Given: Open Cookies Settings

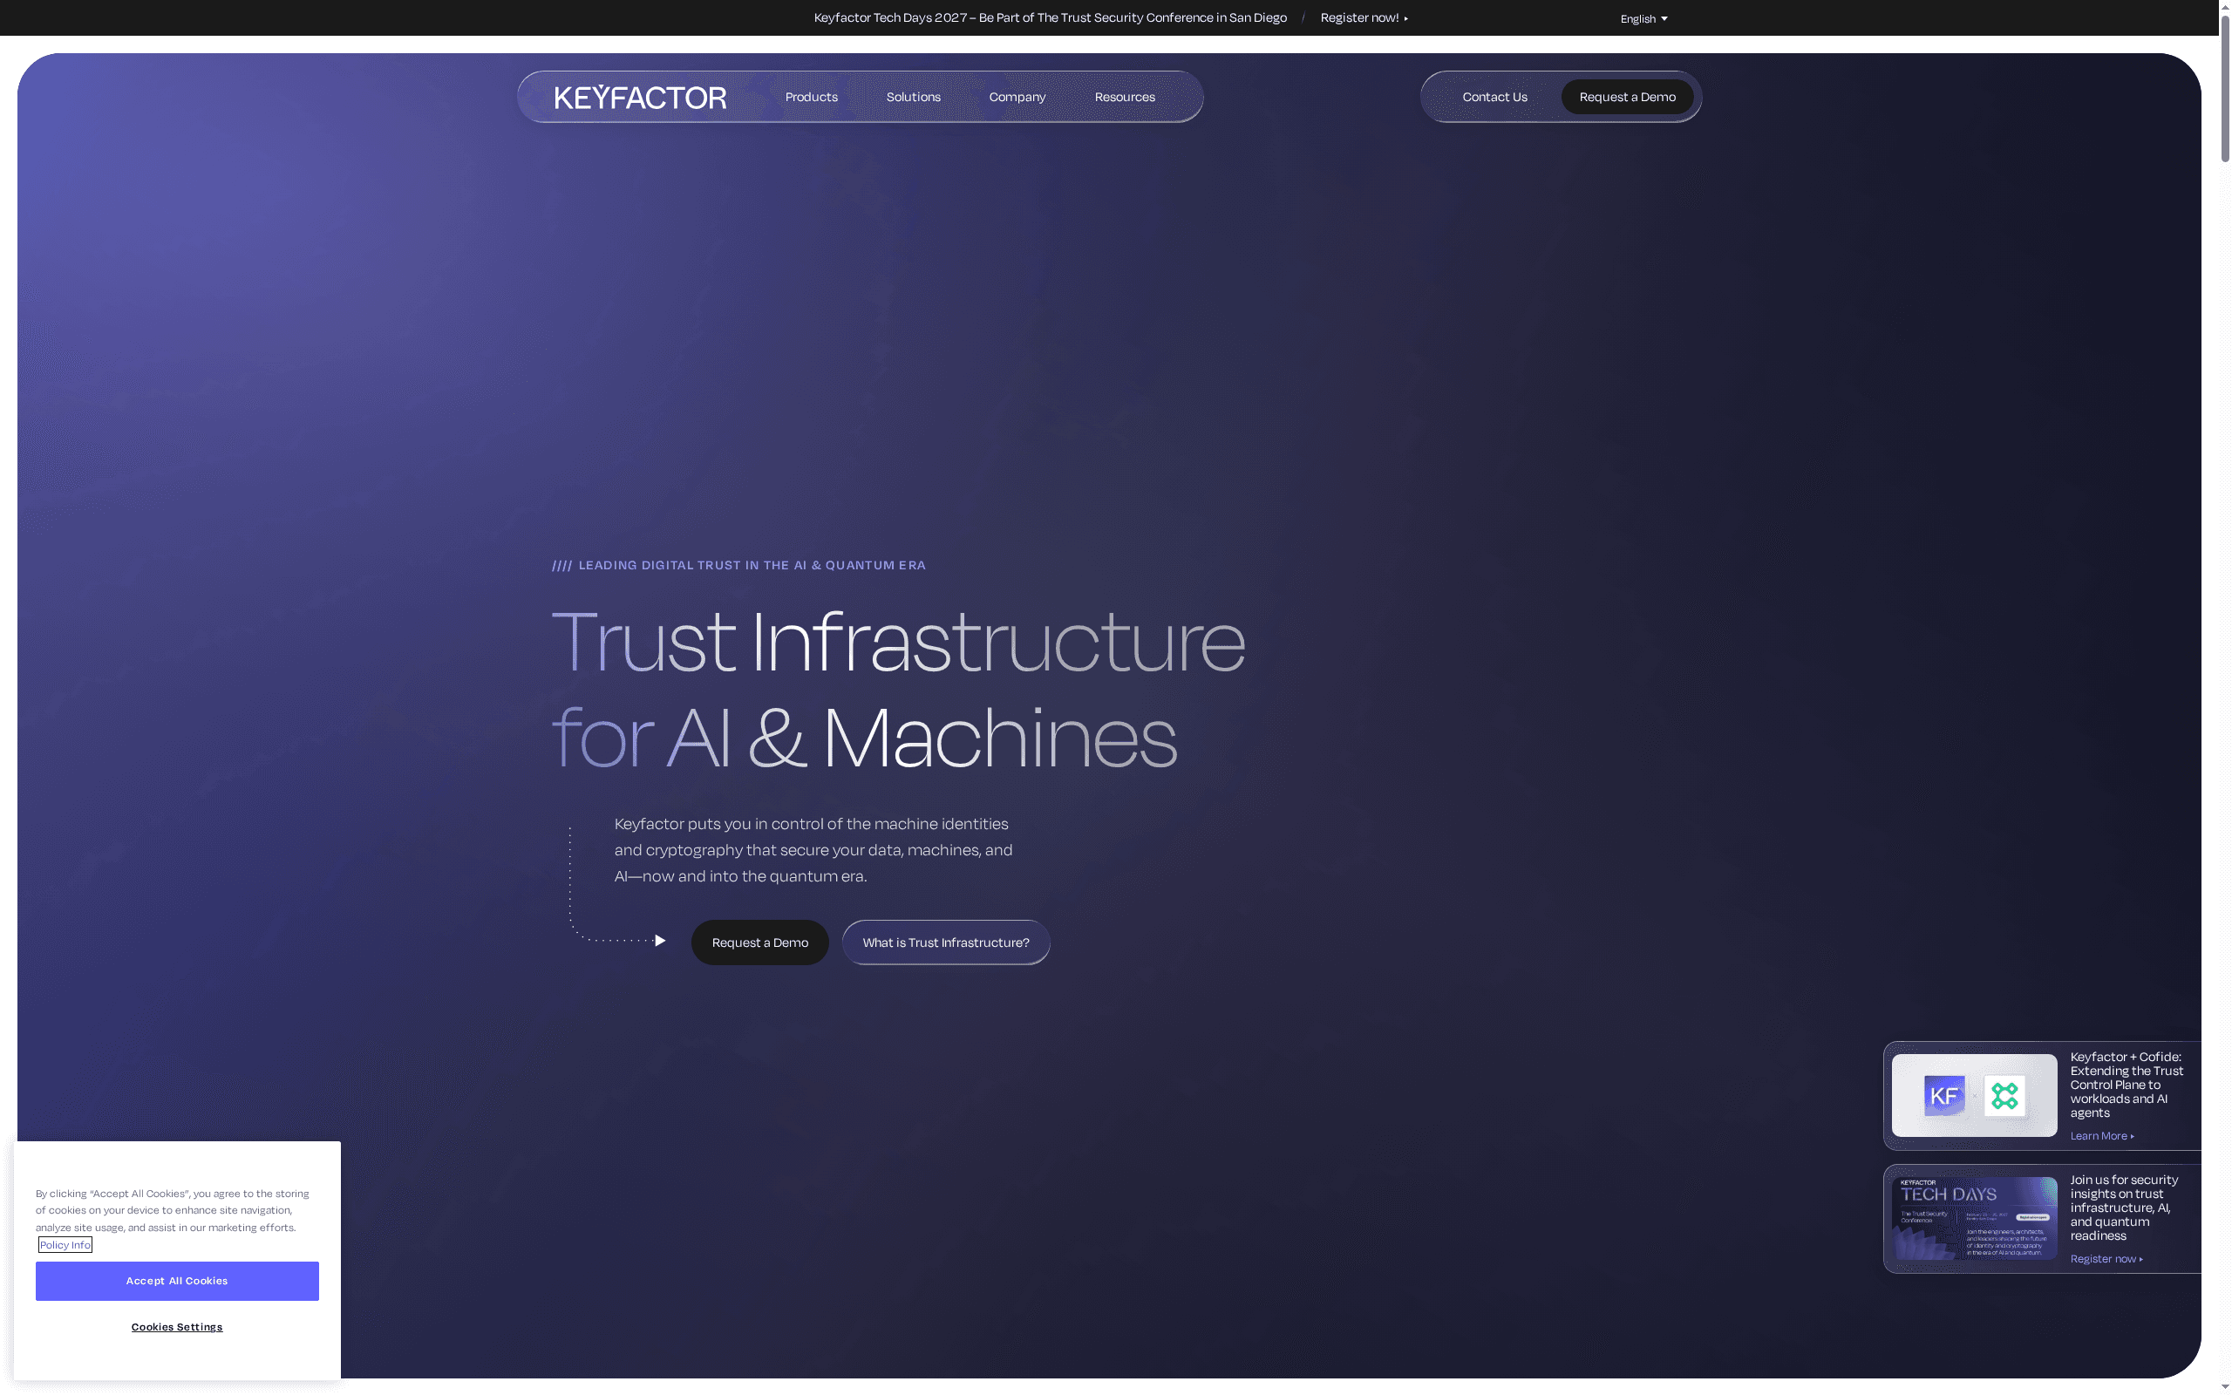Looking at the screenshot, I should click(177, 1327).
